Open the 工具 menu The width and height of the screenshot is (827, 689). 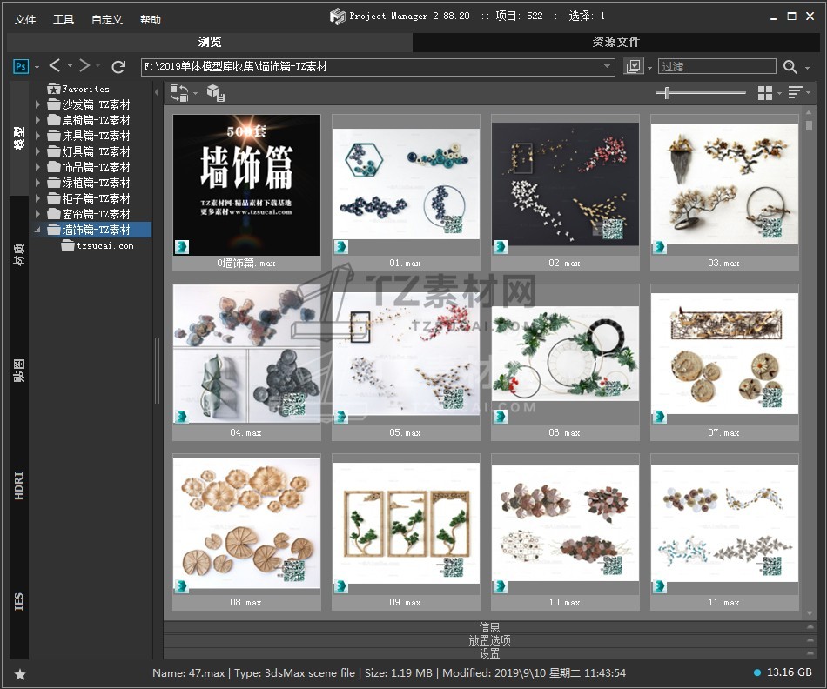point(64,19)
